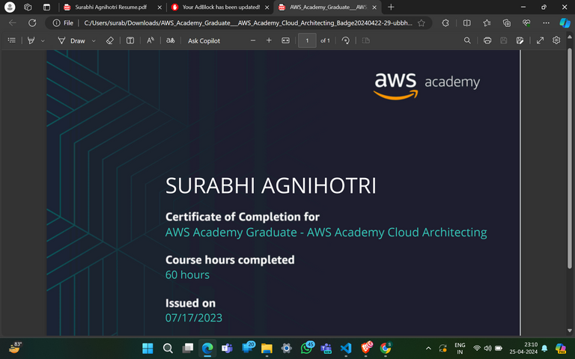Click the certificate course title text

[x=326, y=233]
